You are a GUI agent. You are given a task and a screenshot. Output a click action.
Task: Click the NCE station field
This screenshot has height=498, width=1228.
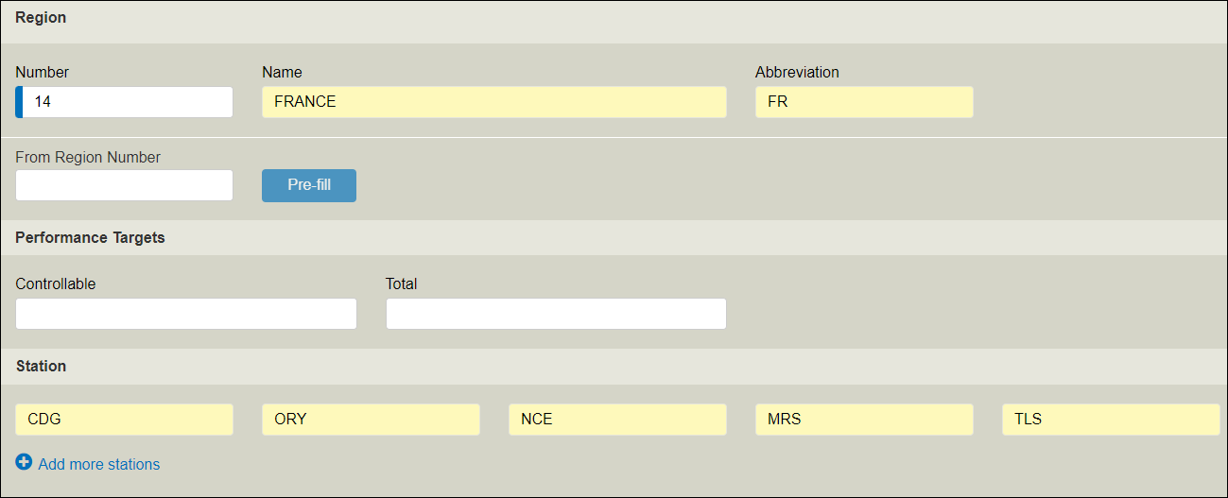(617, 420)
